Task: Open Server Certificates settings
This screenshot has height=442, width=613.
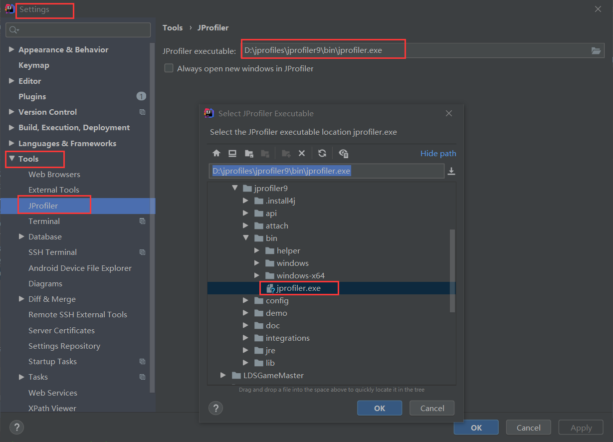Action: [61, 330]
